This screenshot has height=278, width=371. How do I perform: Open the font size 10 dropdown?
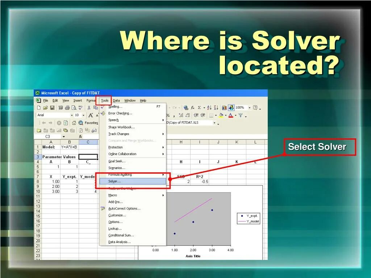coord(83,115)
